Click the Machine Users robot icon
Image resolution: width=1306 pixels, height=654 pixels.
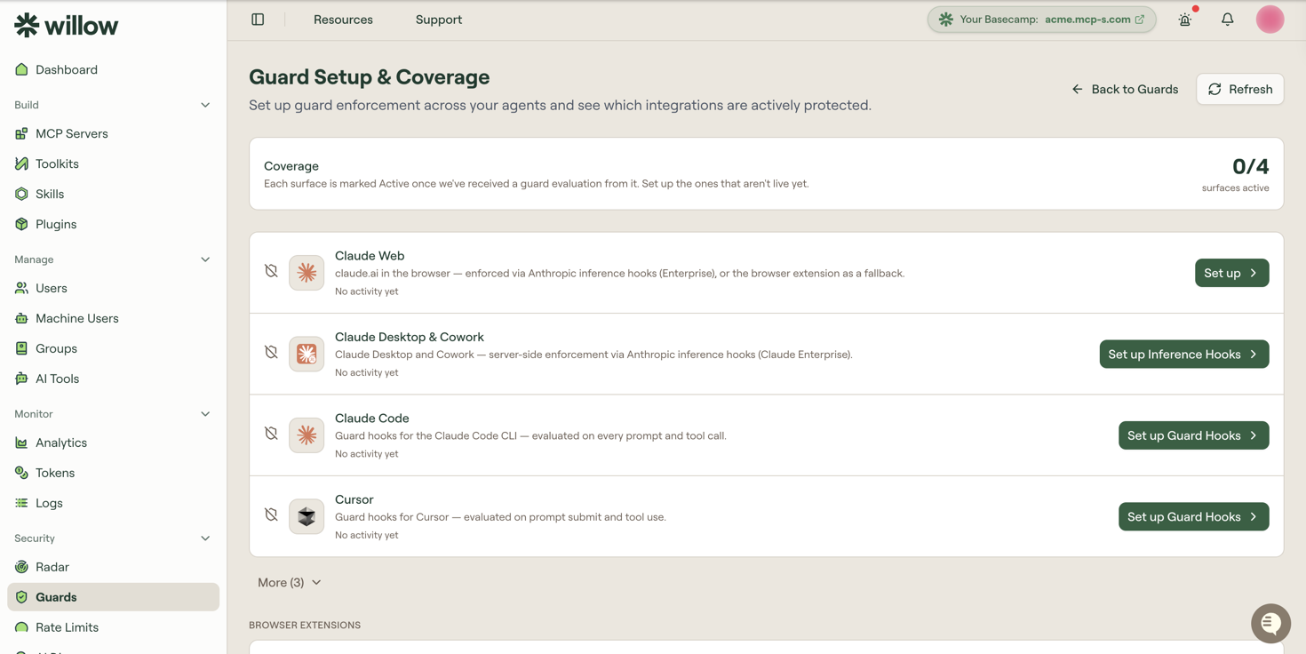[x=21, y=318]
